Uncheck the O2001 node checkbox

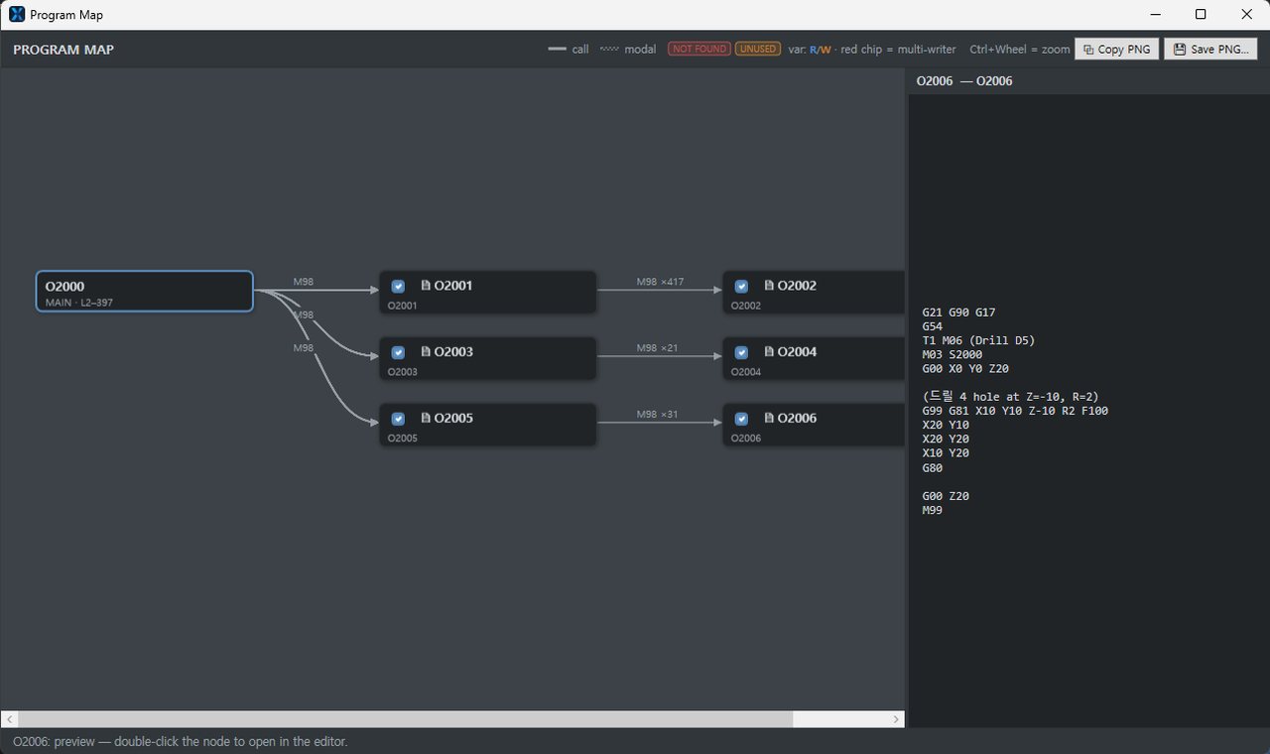398,286
